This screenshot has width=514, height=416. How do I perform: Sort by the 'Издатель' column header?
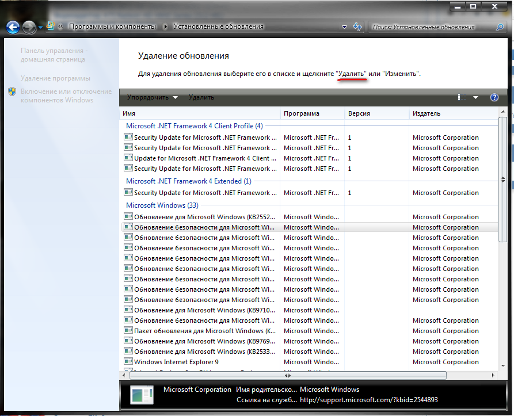pos(454,113)
